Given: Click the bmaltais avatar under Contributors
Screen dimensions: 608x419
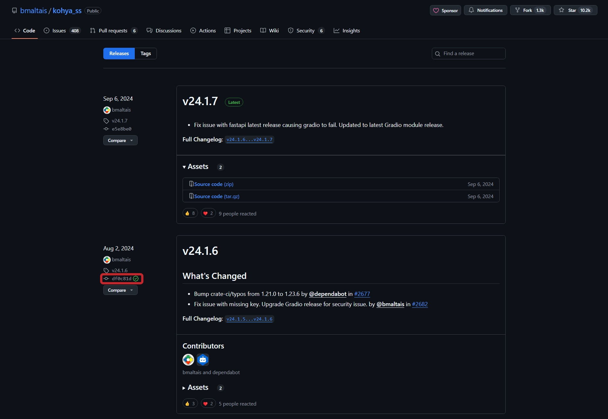Looking at the screenshot, I should click(188, 360).
